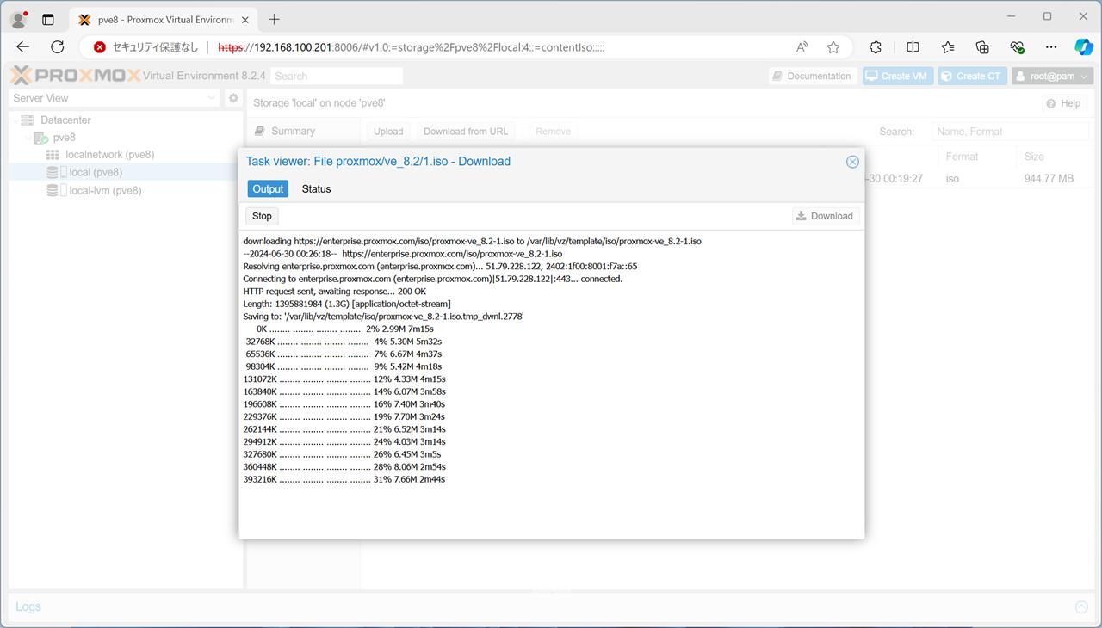
Task: Refresh the page in the browser
Action: (58, 47)
